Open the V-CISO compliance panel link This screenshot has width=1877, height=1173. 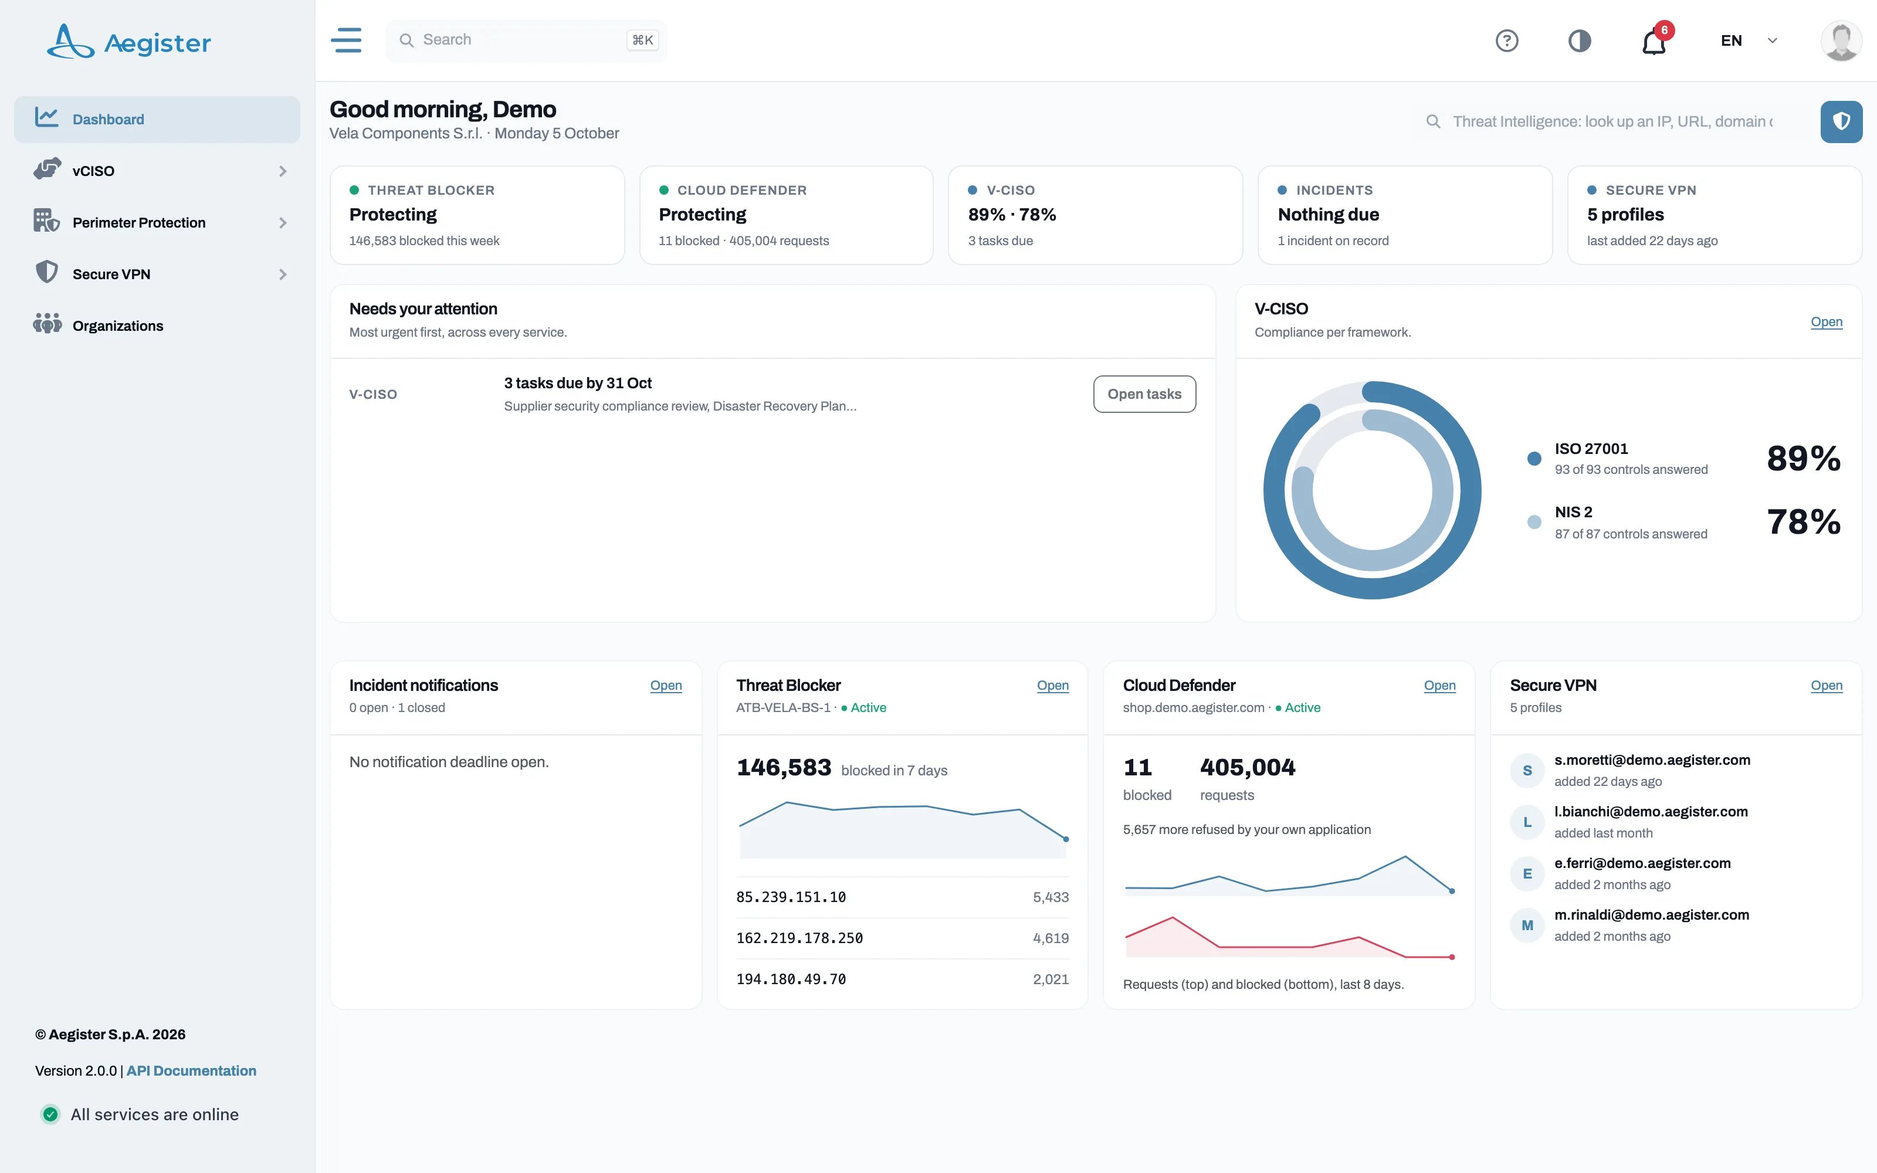coord(1826,322)
